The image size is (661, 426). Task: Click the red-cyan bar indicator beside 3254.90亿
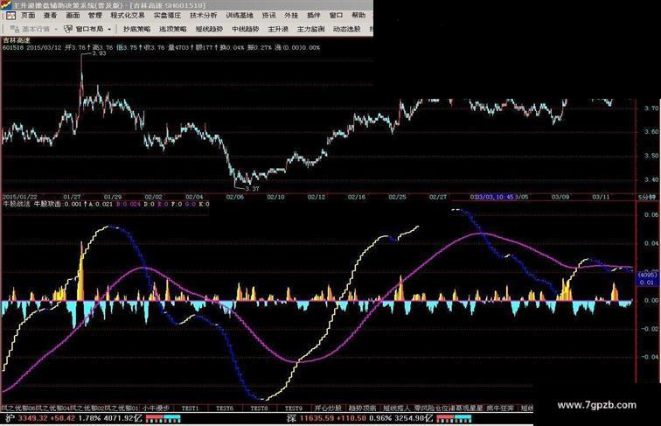(x=455, y=419)
